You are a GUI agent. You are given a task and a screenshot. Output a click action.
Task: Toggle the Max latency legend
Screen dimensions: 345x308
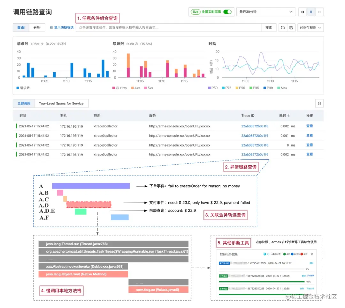[x=282, y=88]
